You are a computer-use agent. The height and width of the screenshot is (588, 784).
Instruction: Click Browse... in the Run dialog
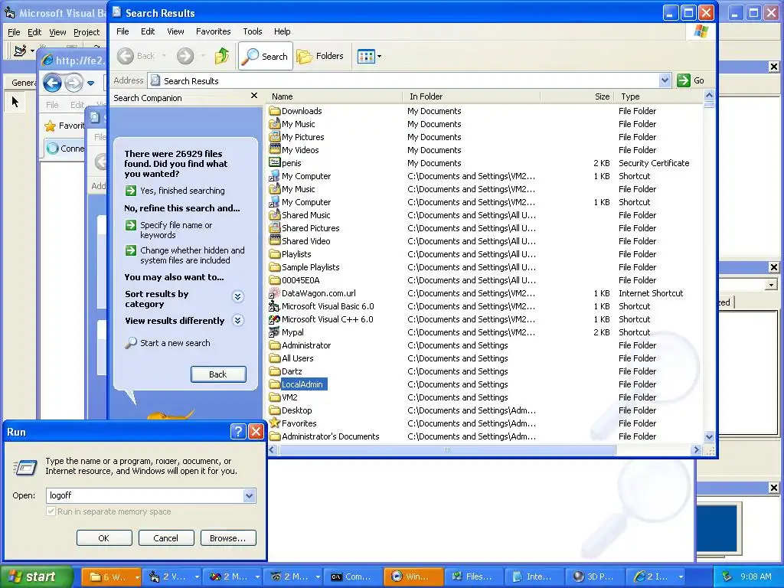pos(228,538)
